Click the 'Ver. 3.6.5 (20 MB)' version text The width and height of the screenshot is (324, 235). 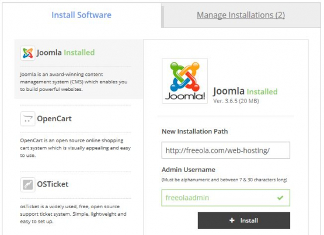236,101
